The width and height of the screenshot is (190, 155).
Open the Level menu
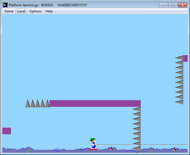[21, 11]
